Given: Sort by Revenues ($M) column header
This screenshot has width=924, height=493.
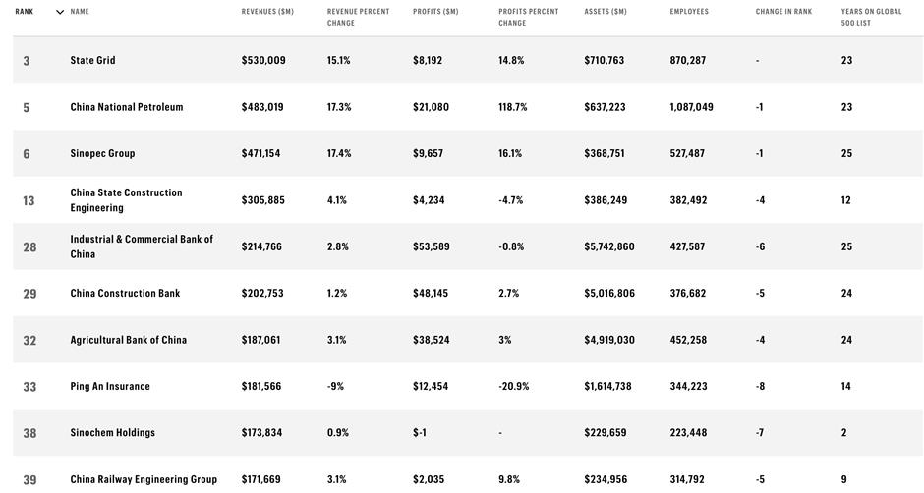Looking at the screenshot, I should 267,12.
